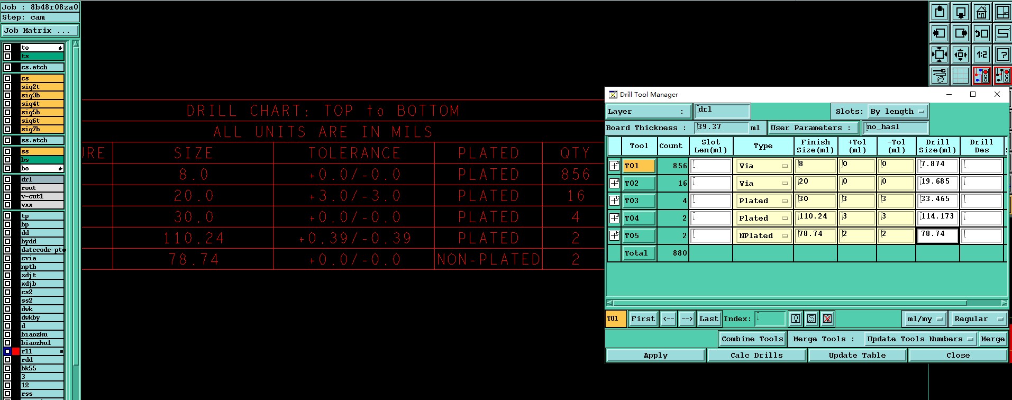Click the First navigation button
Screen dimensions: 1012x400
tap(643, 319)
